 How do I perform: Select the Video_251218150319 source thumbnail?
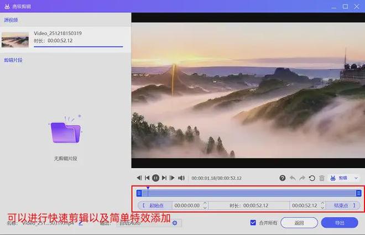[x=15, y=39]
